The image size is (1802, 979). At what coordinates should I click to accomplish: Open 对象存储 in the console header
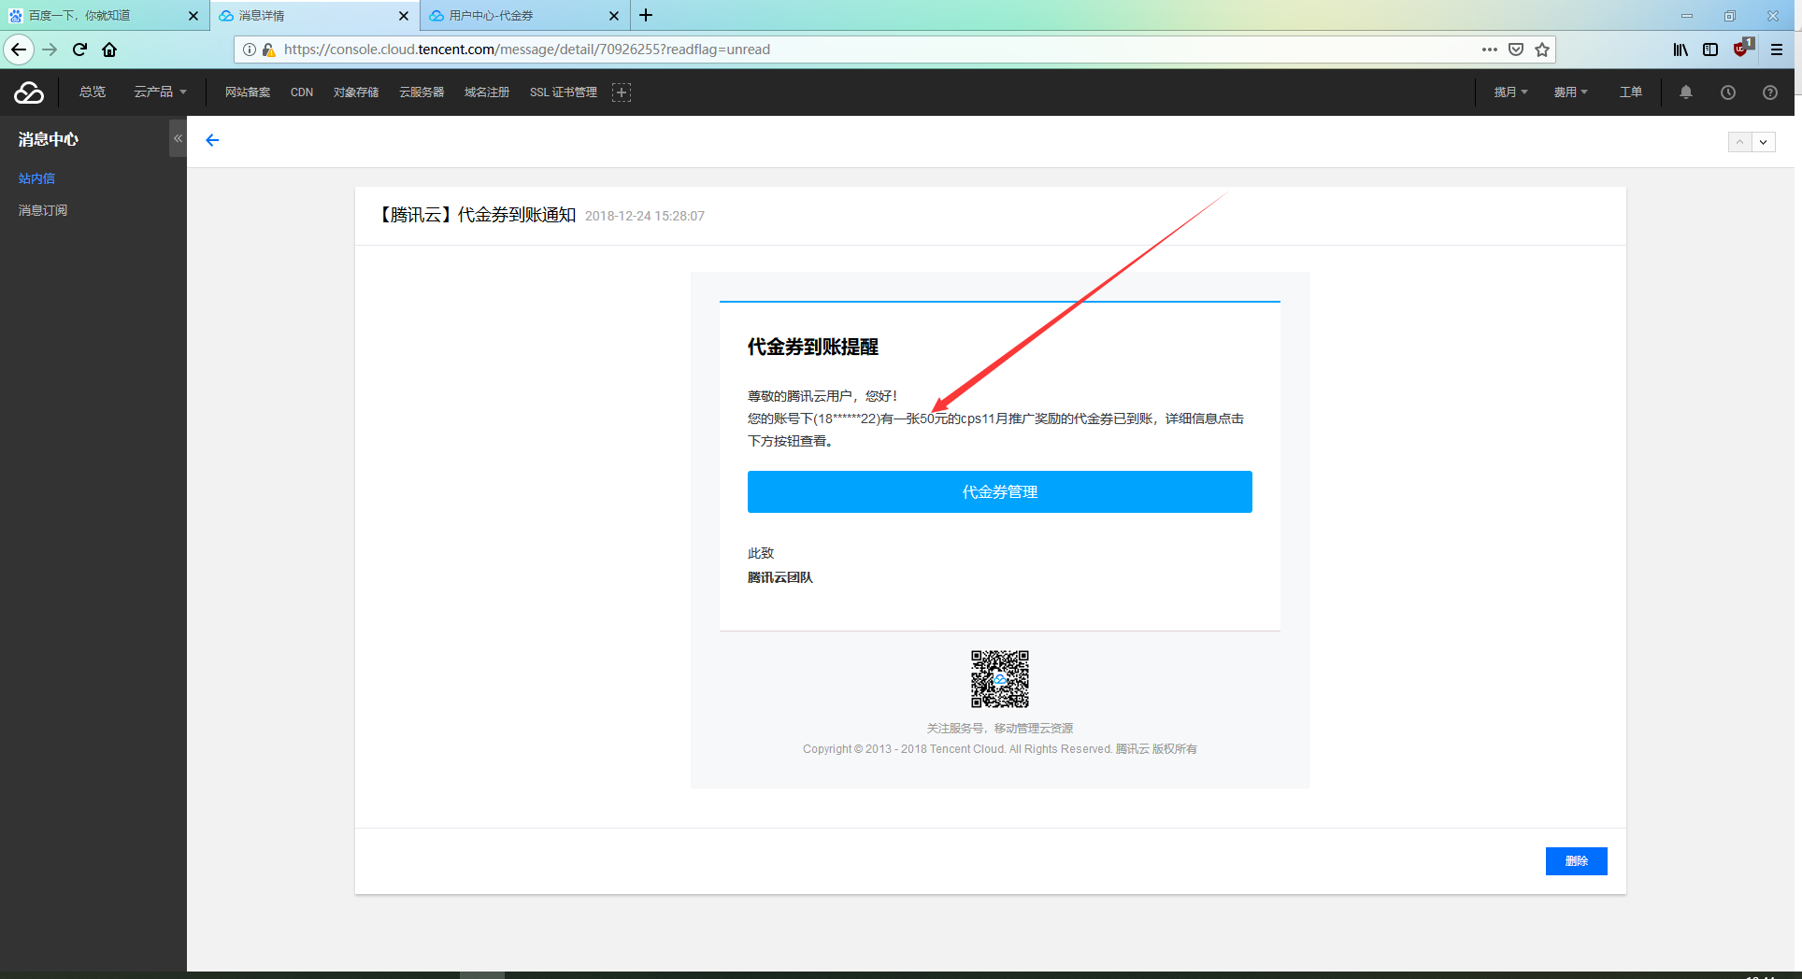coord(356,92)
